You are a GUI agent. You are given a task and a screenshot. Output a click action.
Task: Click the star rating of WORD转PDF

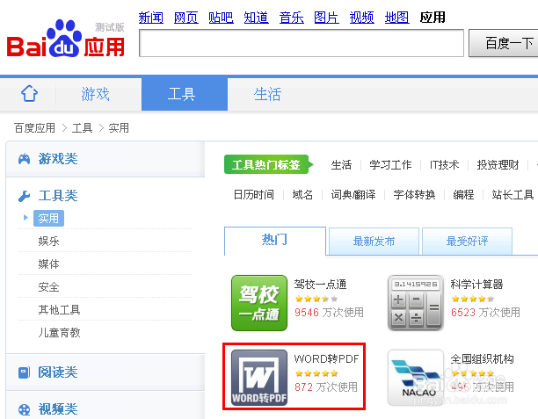[316, 373]
